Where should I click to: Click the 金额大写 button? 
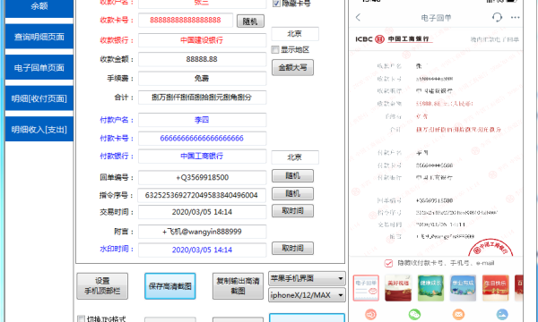click(x=292, y=67)
